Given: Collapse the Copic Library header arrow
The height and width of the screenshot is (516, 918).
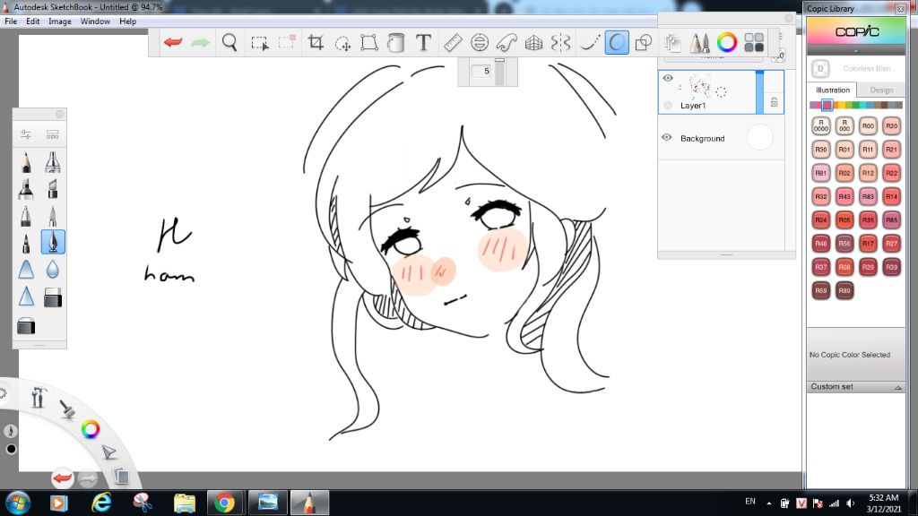Looking at the screenshot, I should pyautogui.click(x=856, y=51).
